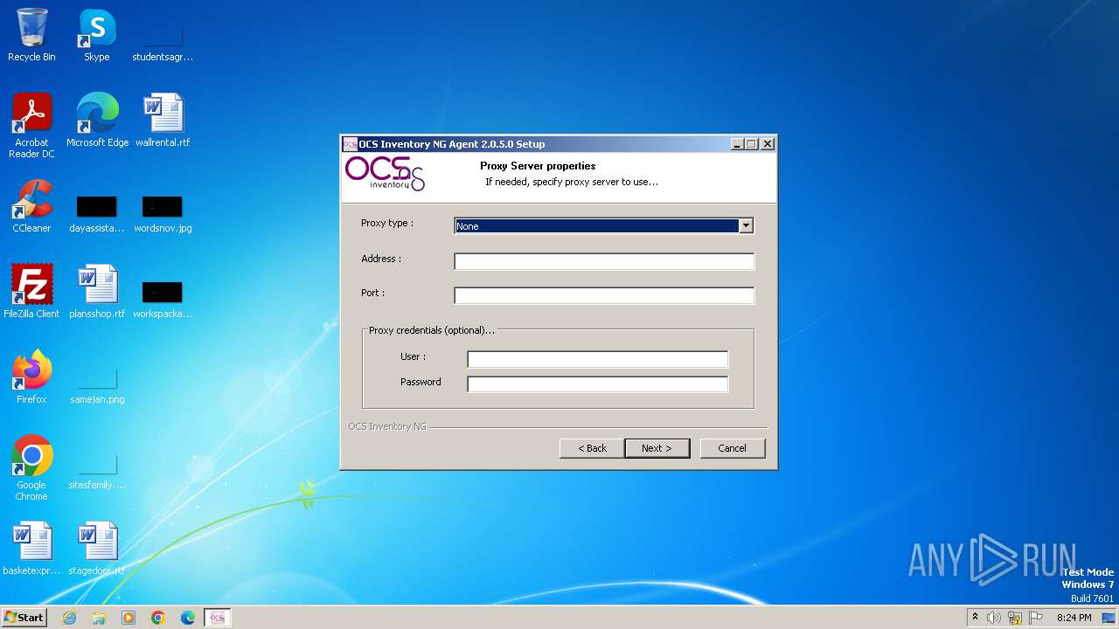Launch Edge from the taskbar
The height and width of the screenshot is (629, 1119).
coord(188,618)
